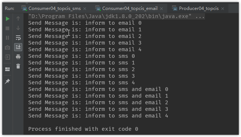
Task: Clear console with the trash icon
Action: pos(18,66)
